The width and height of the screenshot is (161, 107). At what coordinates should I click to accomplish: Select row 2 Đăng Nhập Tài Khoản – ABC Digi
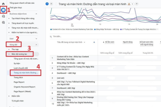[x=71, y=63]
